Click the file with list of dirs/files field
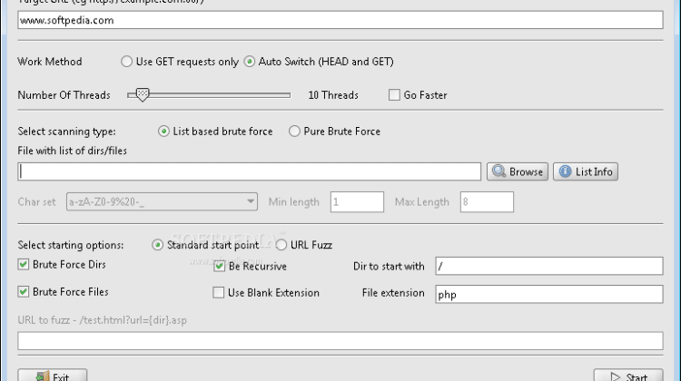 (x=250, y=171)
